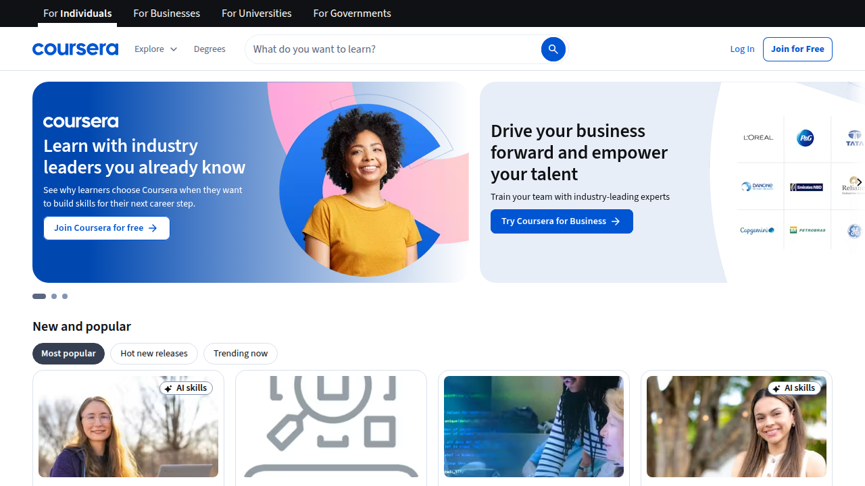Open the For Individuals tab

click(78, 13)
